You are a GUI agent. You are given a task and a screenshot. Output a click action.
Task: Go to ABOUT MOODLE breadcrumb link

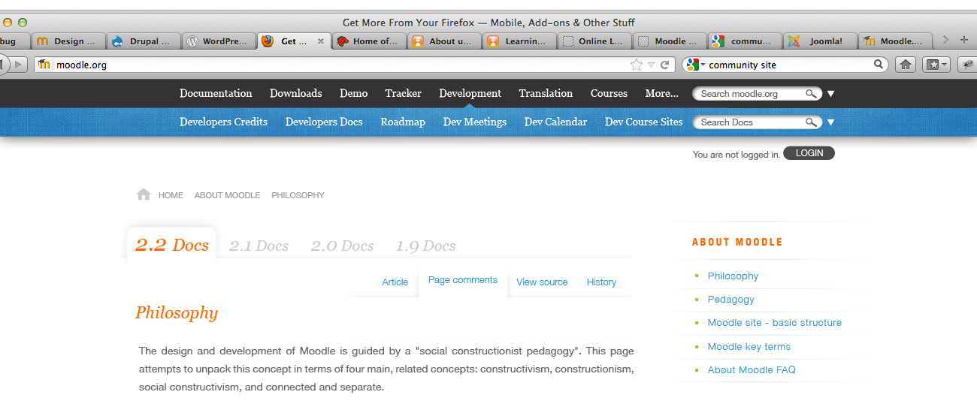coord(227,195)
